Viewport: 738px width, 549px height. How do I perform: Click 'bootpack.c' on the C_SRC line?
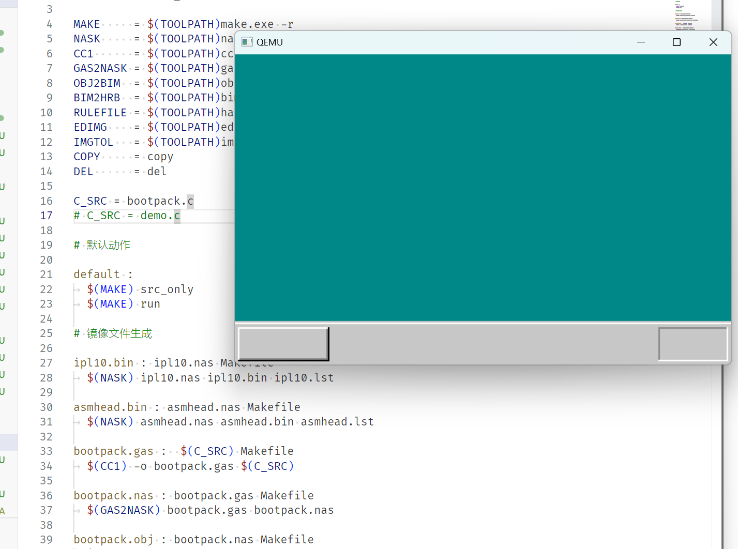click(160, 201)
